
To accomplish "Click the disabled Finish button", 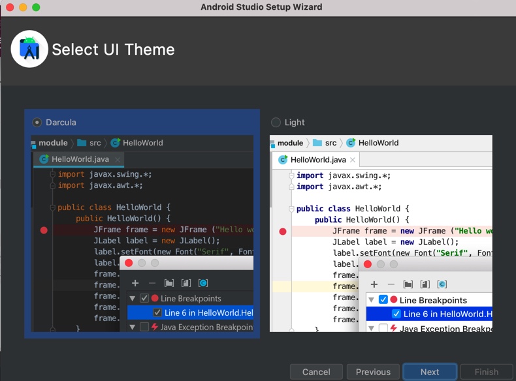I will click(487, 372).
